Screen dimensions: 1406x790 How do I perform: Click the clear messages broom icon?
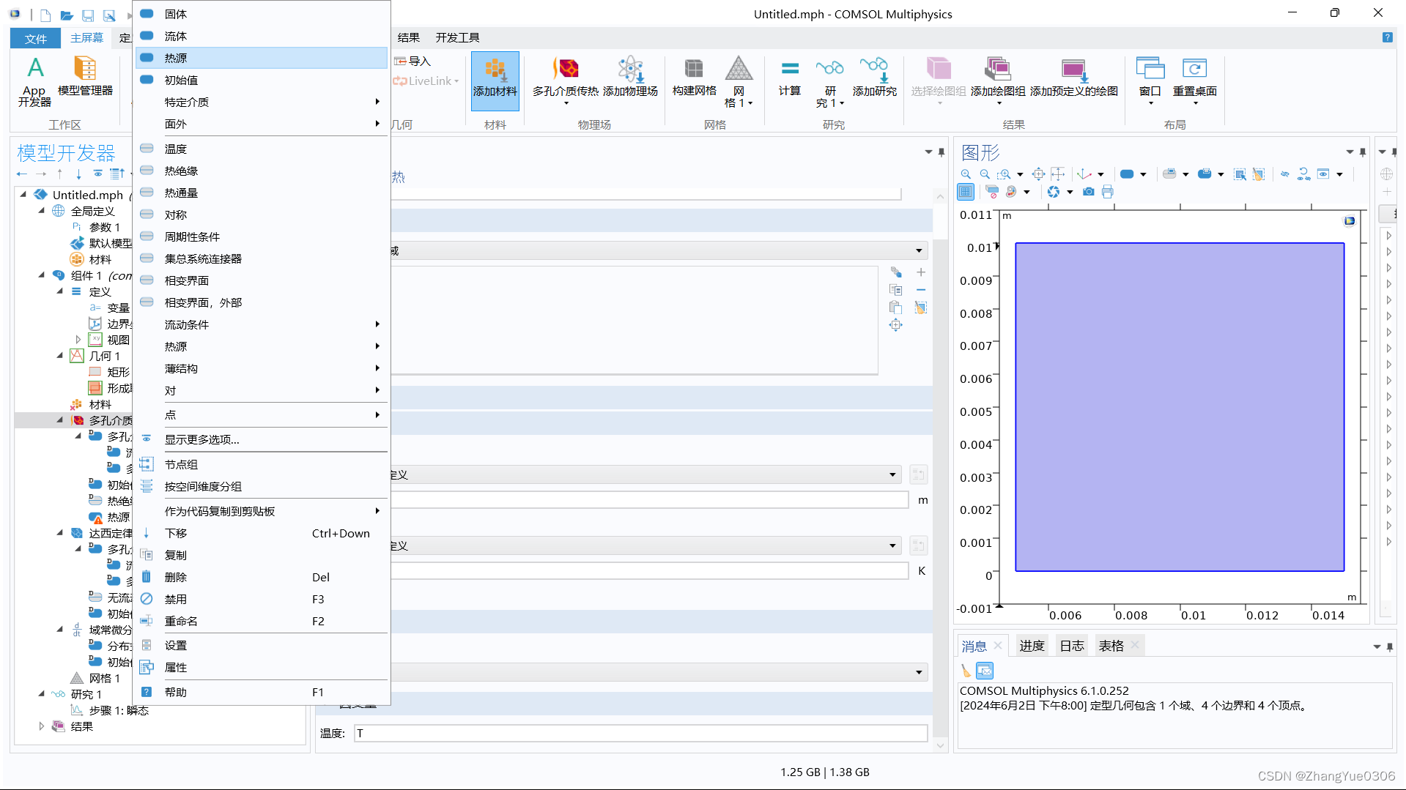click(x=966, y=671)
